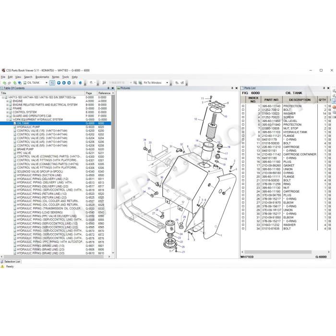Viewport: 336px width, 336px height.
Task: Click the first green book icon in toolbar
Action: (4, 83)
